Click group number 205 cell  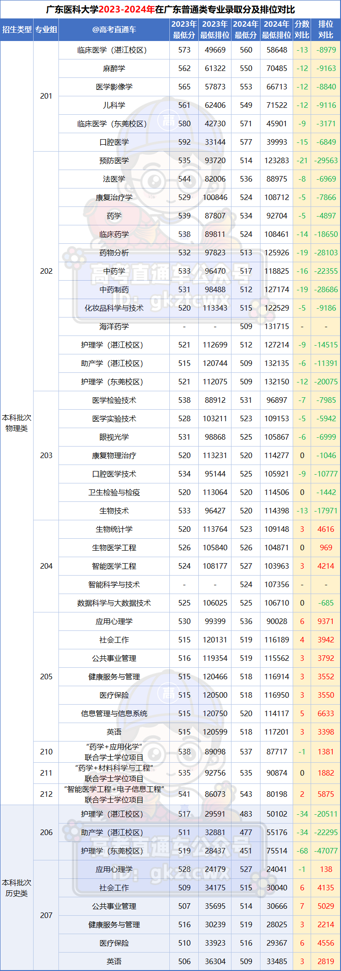coord(46,677)
